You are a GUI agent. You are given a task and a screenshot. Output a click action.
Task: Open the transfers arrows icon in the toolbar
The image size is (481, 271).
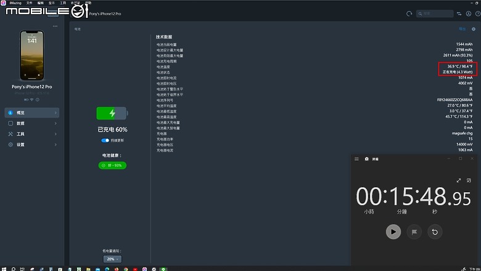click(459, 14)
